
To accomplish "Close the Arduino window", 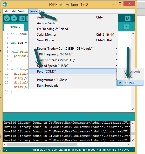I will tap(129, 4).
